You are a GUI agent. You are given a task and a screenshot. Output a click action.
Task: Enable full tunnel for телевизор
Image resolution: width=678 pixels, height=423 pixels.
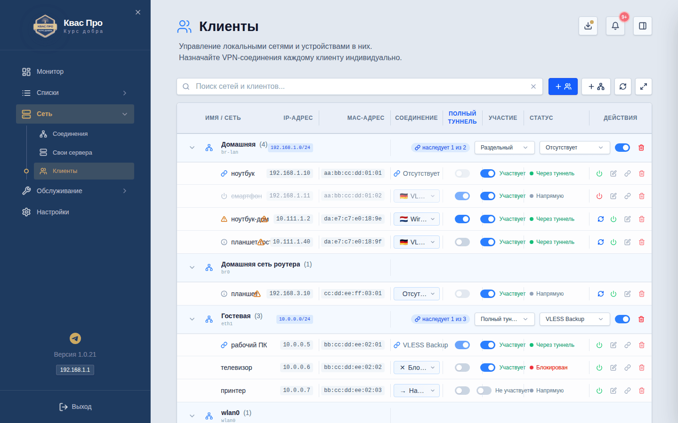462,368
